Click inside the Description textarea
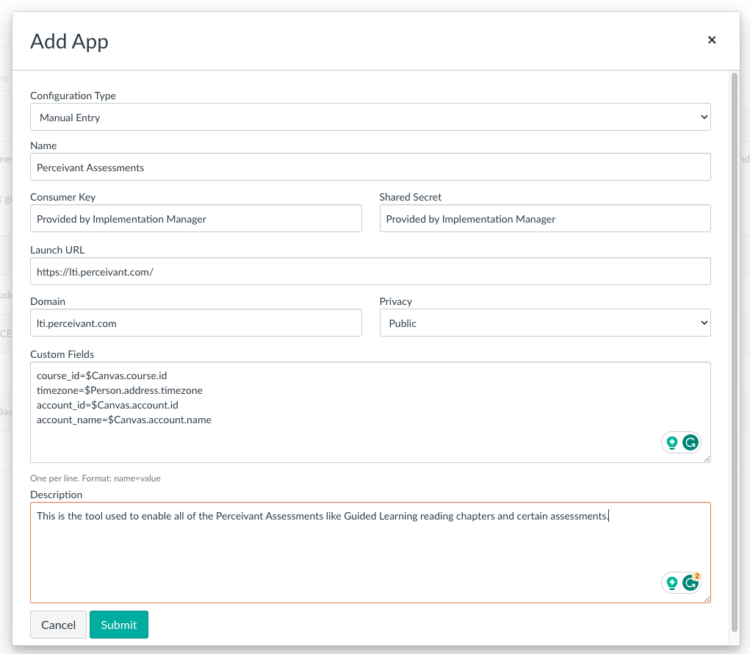 tap(370, 553)
